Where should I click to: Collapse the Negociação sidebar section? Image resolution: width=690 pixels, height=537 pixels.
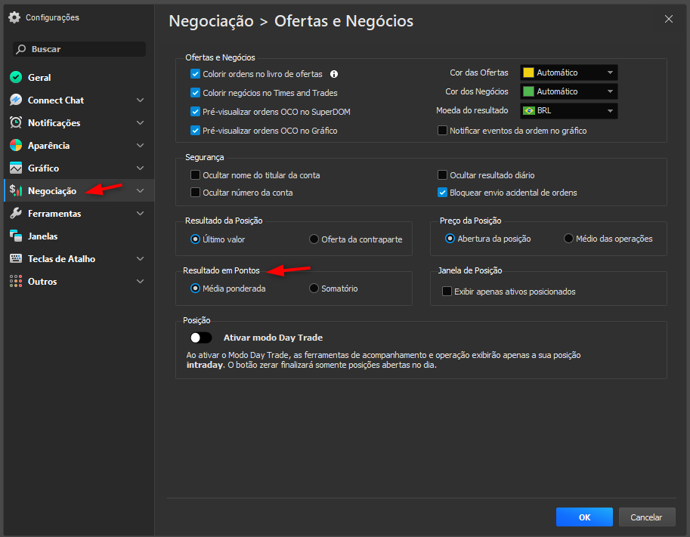140,190
